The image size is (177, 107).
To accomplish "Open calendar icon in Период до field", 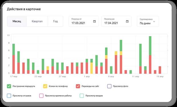I will point(127,21).
